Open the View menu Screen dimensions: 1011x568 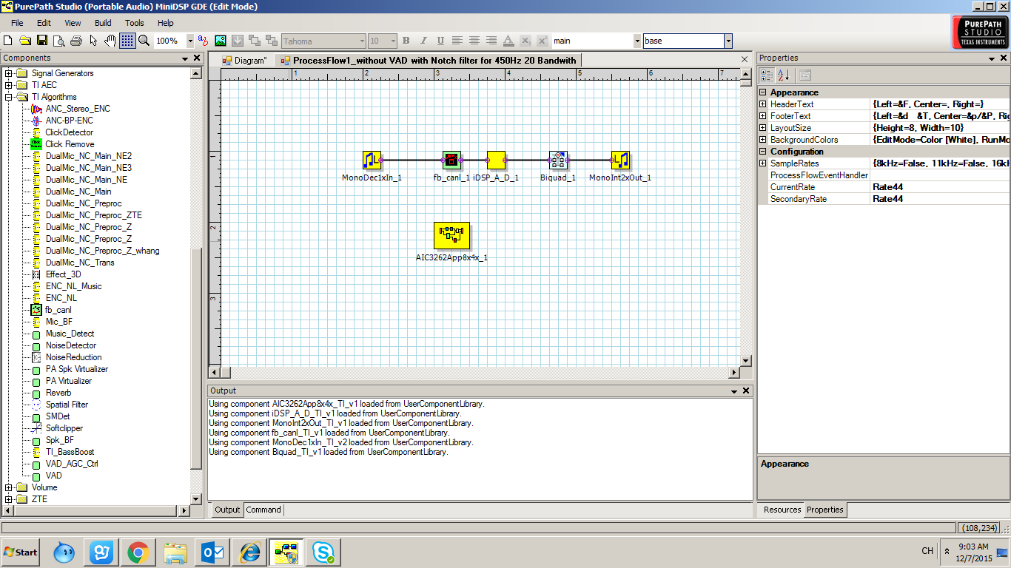73,23
